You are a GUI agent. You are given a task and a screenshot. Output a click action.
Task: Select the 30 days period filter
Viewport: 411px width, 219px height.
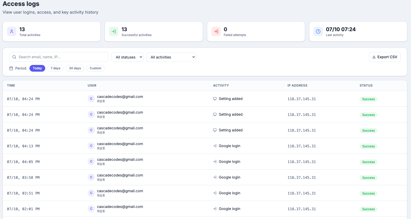click(x=75, y=68)
